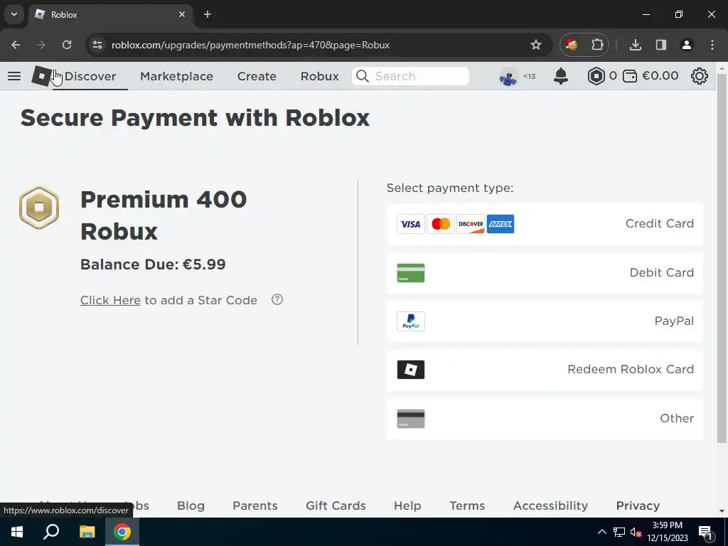
Task: Open the hamburger navigation menu
Action: coord(14,75)
